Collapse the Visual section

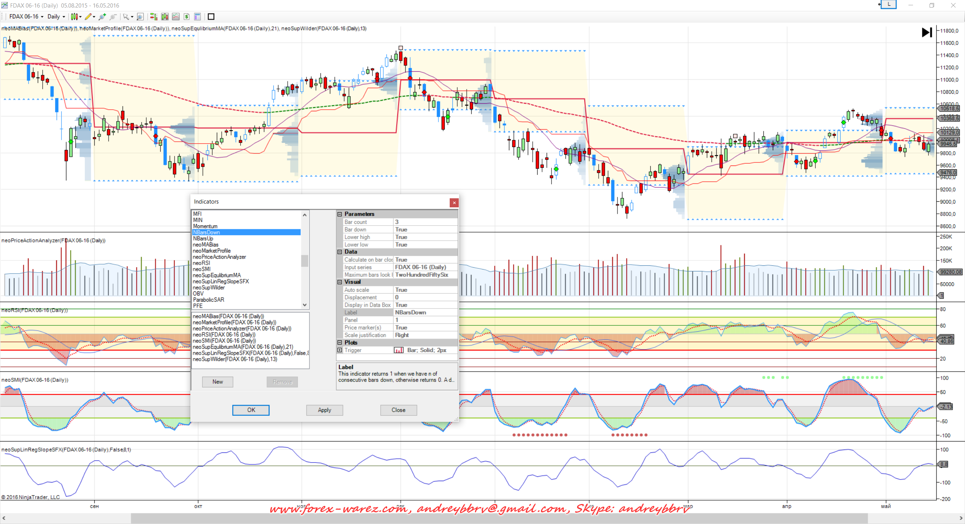(x=340, y=282)
